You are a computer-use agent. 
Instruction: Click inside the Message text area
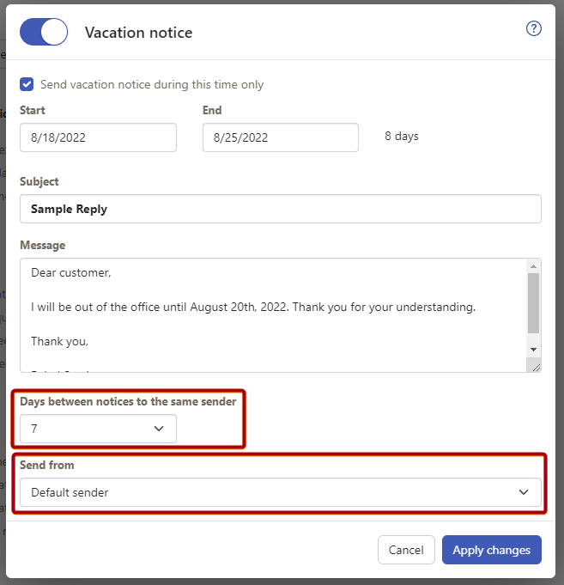(x=273, y=315)
